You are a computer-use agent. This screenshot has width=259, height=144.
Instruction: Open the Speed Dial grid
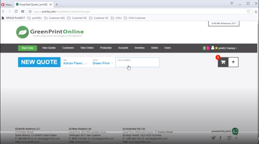[x=23, y=11]
